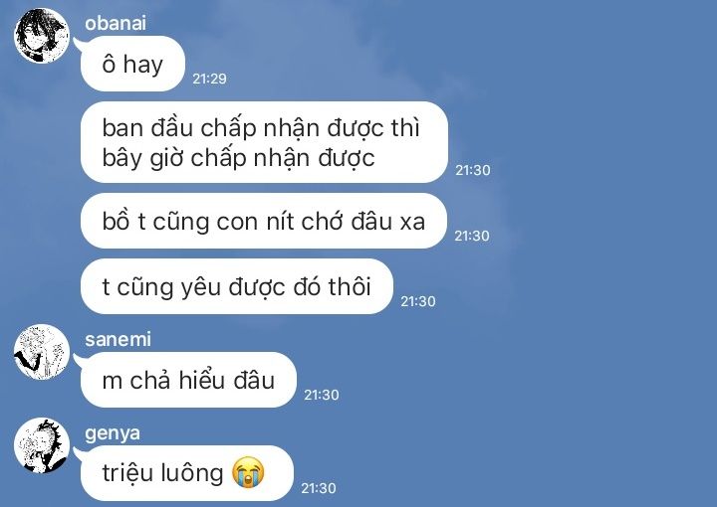Viewport: 717px width, 507px height.
Task: Click the sanemi username label
Action: 118,339
